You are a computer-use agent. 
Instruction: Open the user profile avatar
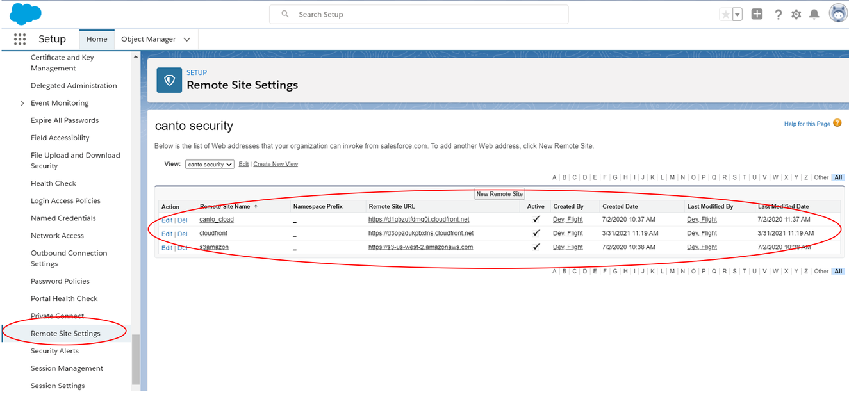pos(838,13)
